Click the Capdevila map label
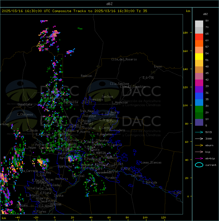The width and height of the screenshot is (219, 221). 71,102
